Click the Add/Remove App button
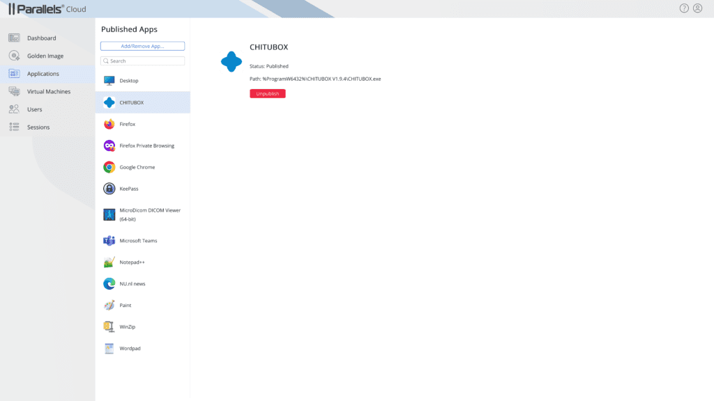This screenshot has width=714, height=401. (x=142, y=45)
